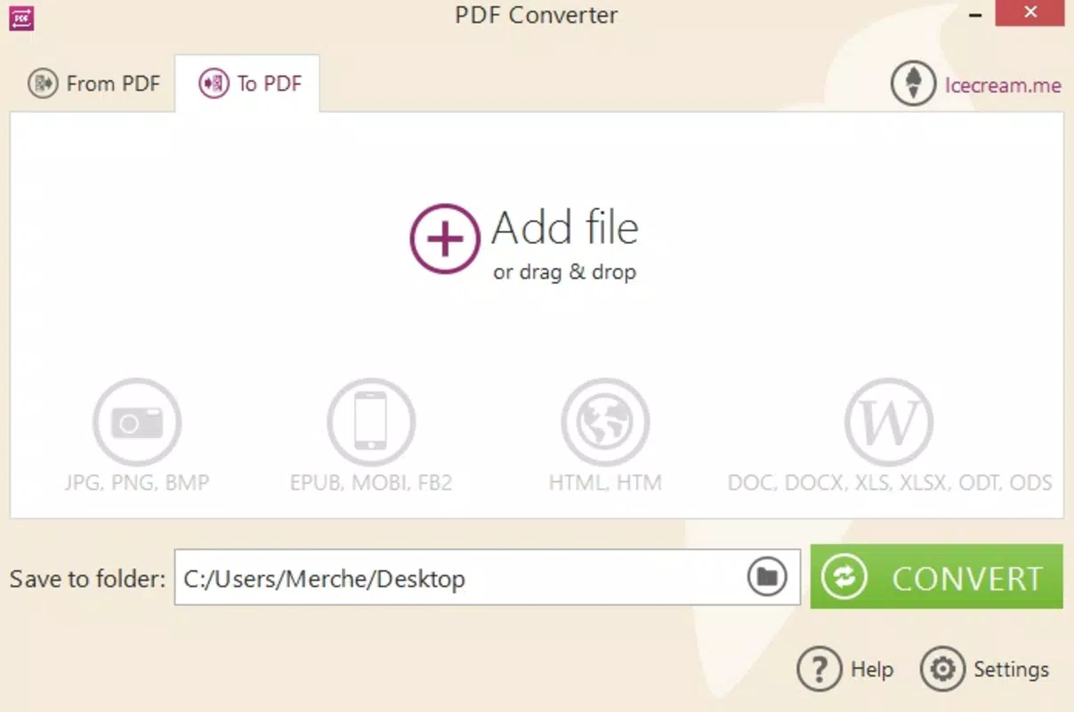Click the circular arrows icon on Convert
Image resolution: width=1074 pixels, height=712 pixels.
[x=844, y=578]
